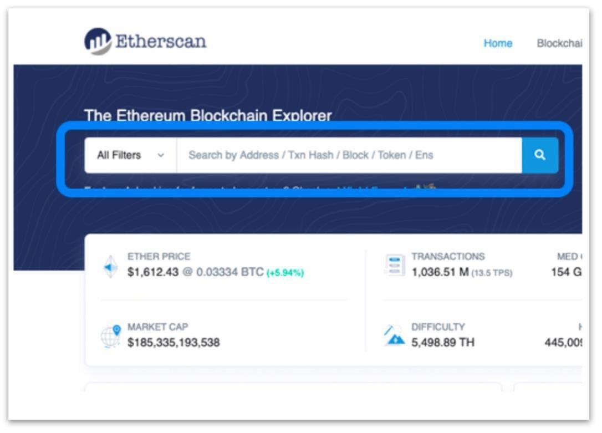Open the 1,036.51 M transactions value
The height and width of the screenshot is (433, 602).
(440, 272)
